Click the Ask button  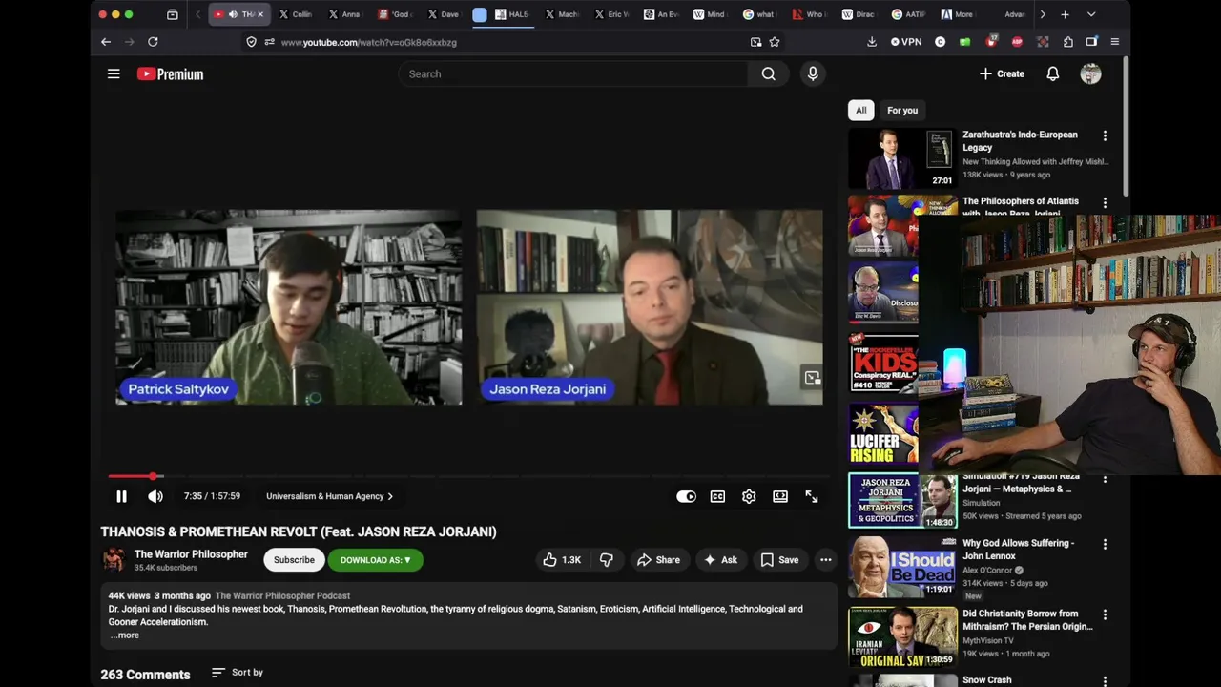(720, 560)
